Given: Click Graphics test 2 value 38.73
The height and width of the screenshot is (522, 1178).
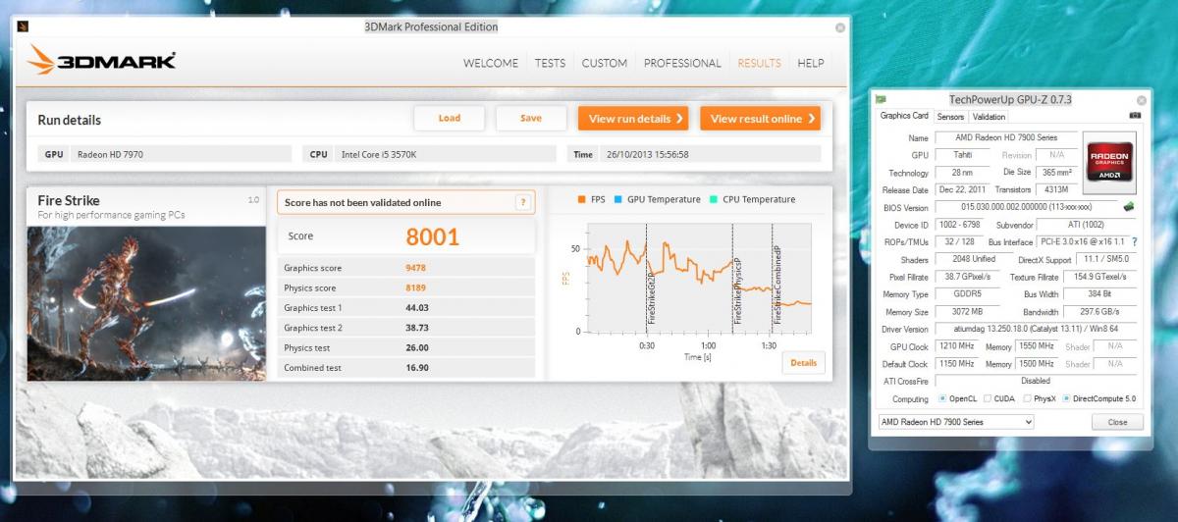Looking at the screenshot, I should 418,328.
